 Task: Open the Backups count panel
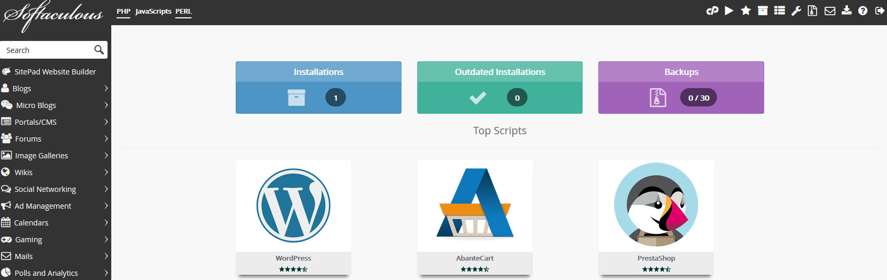click(681, 88)
